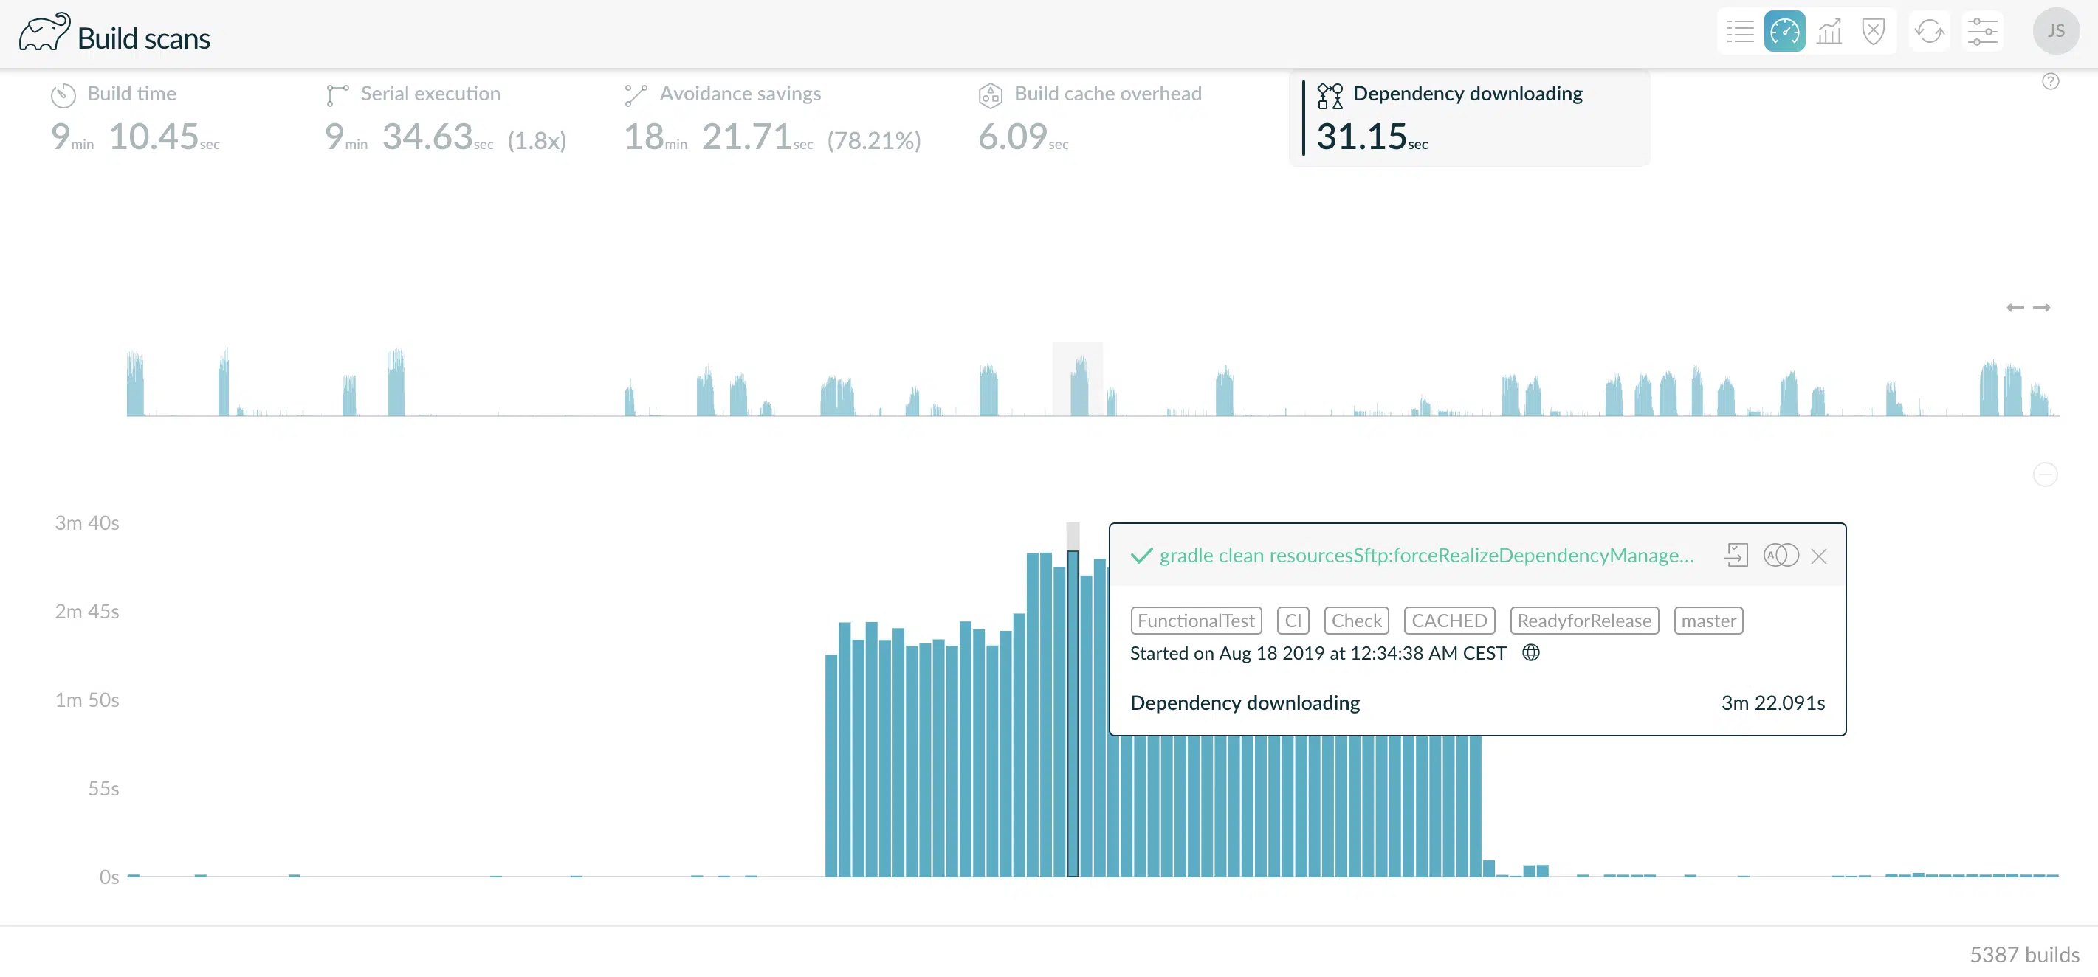
Task: Open the JS user avatar menu
Action: click(x=2056, y=31)
